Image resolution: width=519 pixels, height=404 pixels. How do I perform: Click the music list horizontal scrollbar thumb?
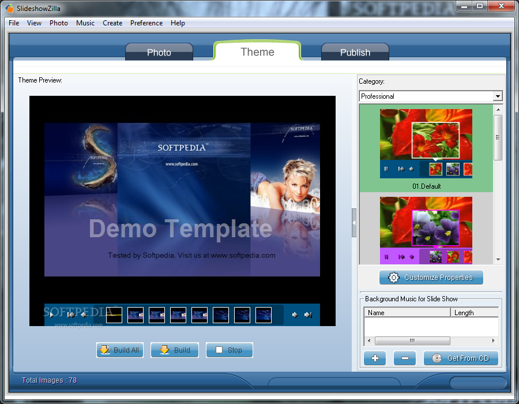click(x=412, y=341)
